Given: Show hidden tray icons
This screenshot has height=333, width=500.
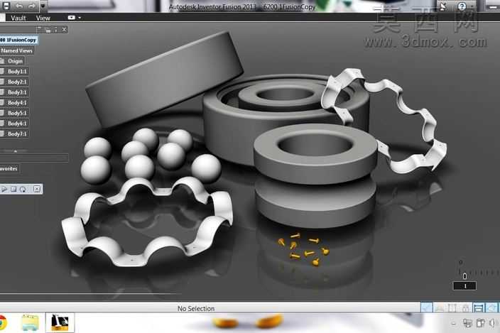Looking at the screenshot, I should tap(454, 324).
